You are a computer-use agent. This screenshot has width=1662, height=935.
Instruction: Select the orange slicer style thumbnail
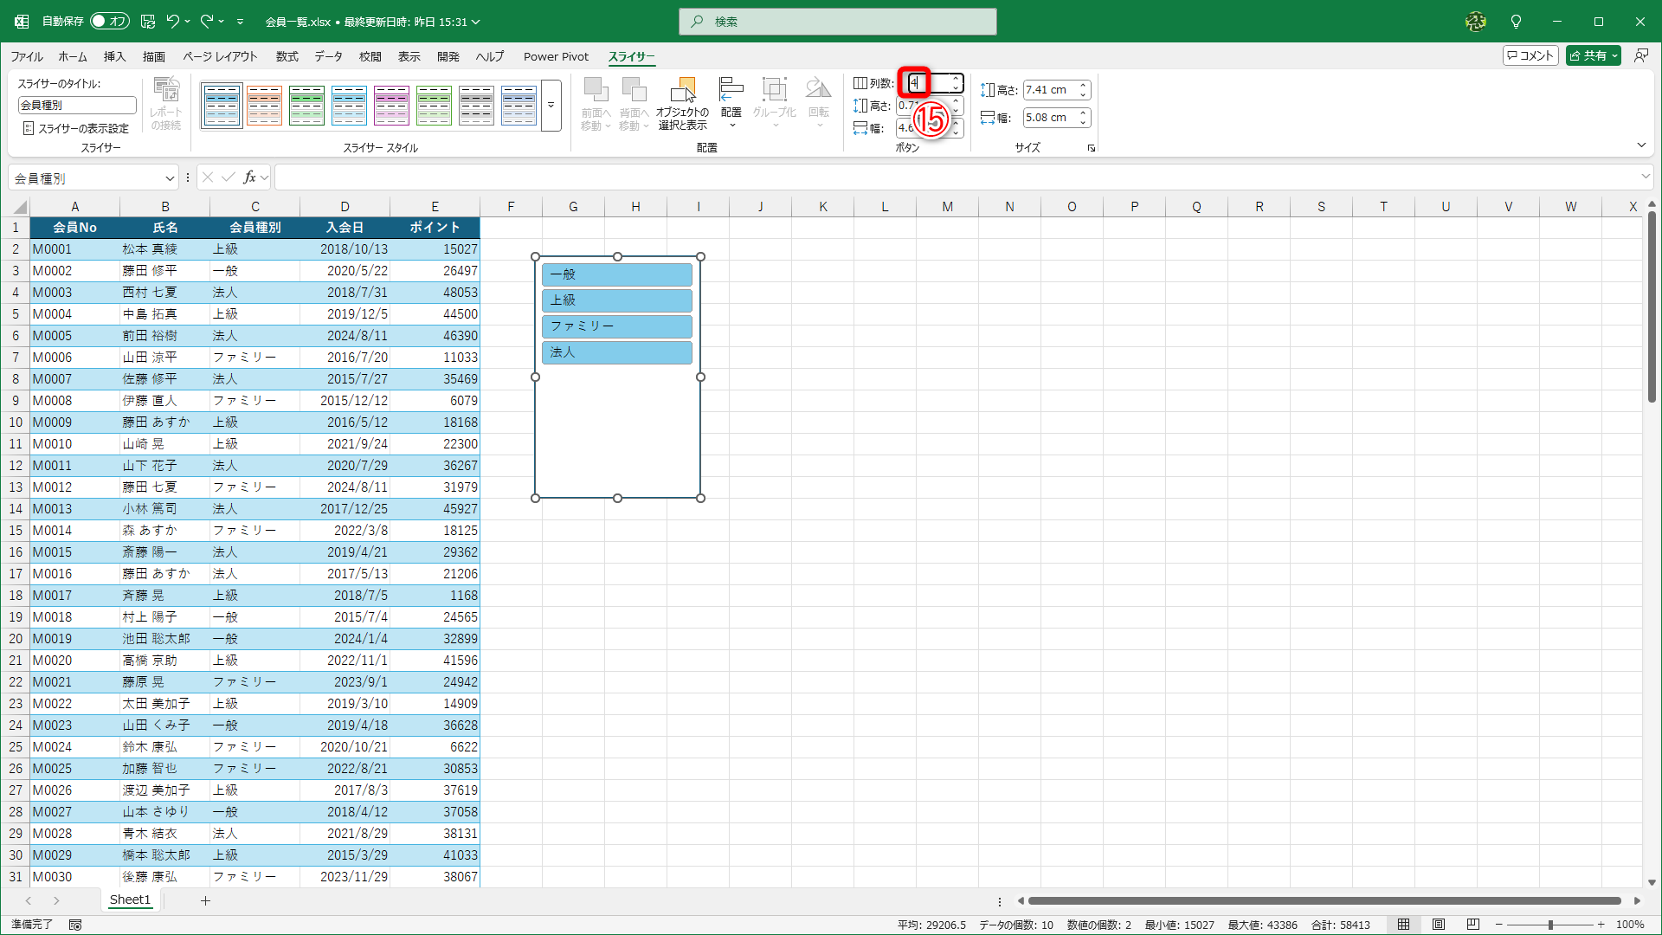(x=264, y=106)
